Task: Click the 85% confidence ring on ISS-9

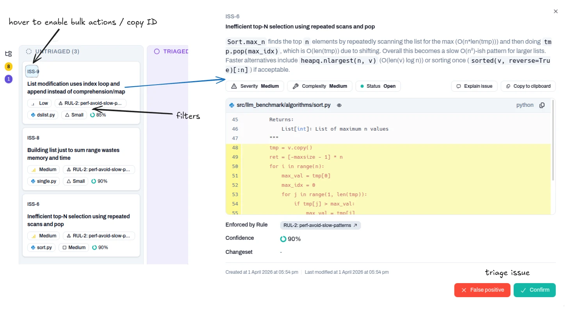Action: click(x=92, y=115)
